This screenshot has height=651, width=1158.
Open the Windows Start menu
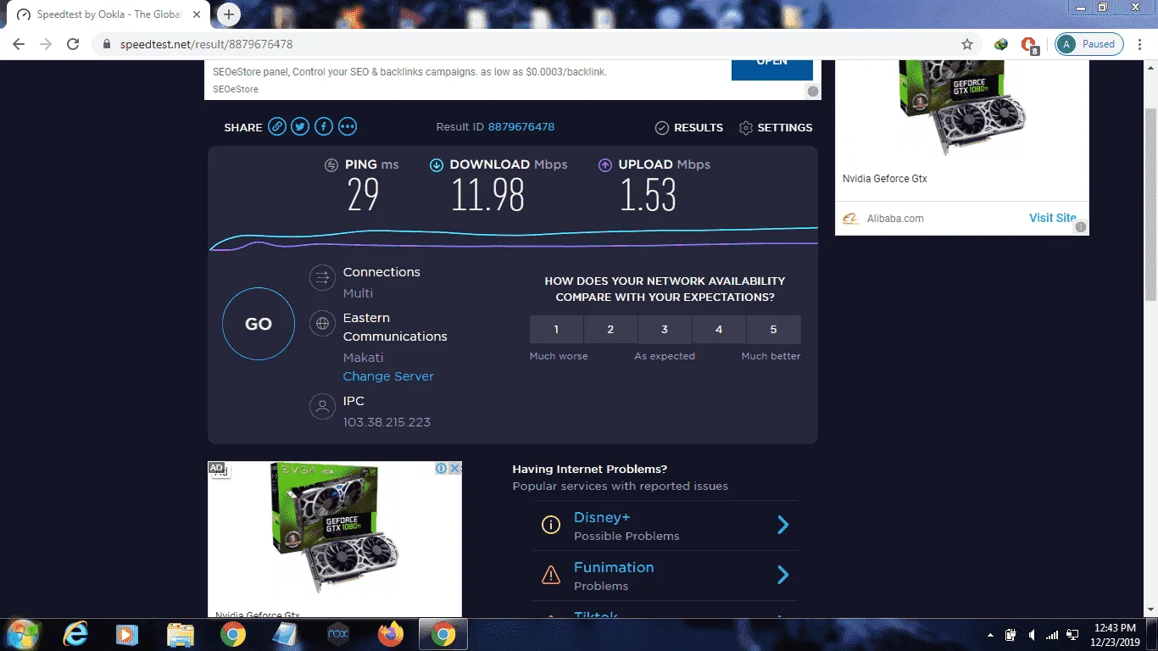click(23, 634)
